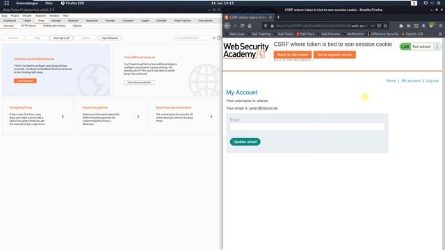Viewport: 445px width, 250px height.
Task: Expand the Burp Proxy documentation card arrow
Action: point(211,117)
